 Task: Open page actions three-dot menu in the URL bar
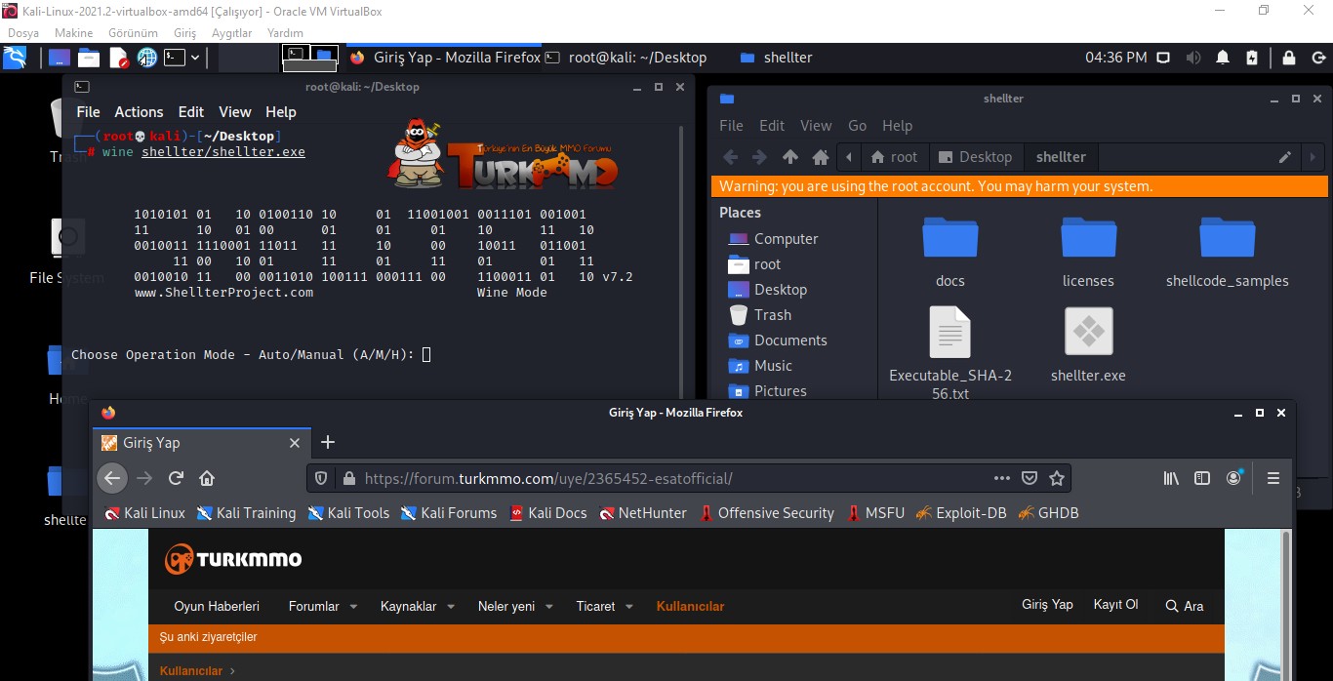(1002, 478)
